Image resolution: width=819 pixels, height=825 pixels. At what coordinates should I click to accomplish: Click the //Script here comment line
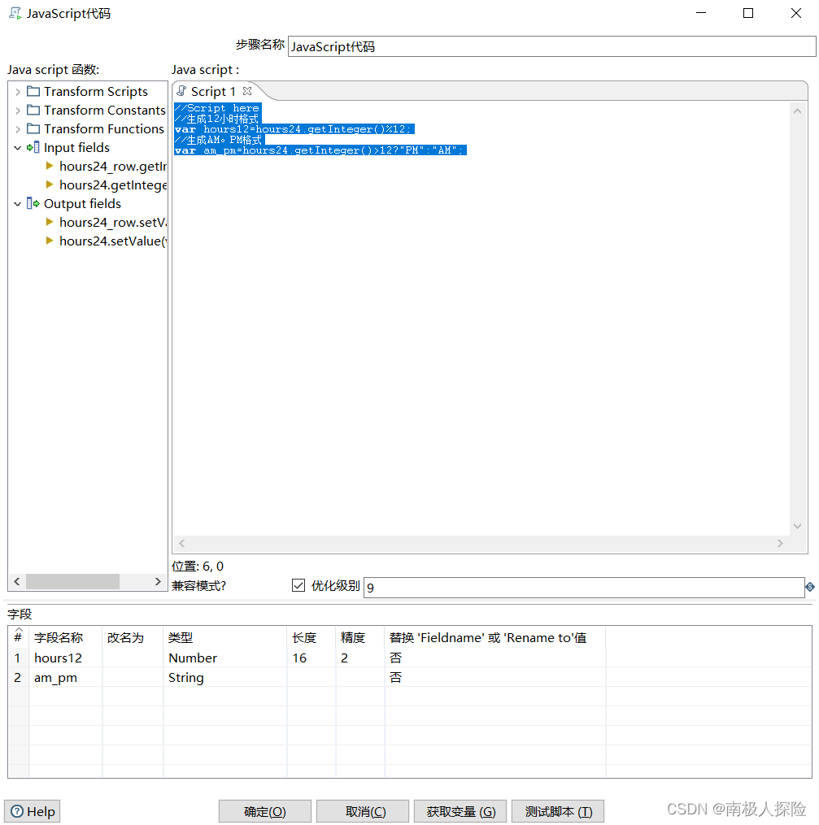217,108
